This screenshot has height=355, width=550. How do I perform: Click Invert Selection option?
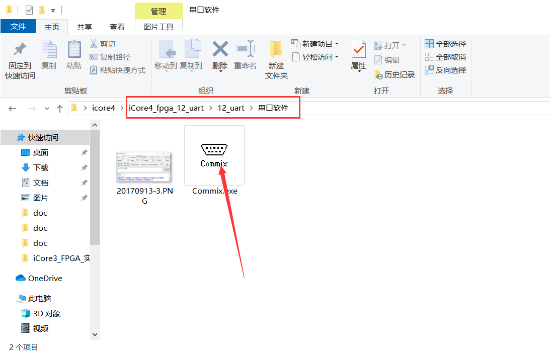(445, 70)
